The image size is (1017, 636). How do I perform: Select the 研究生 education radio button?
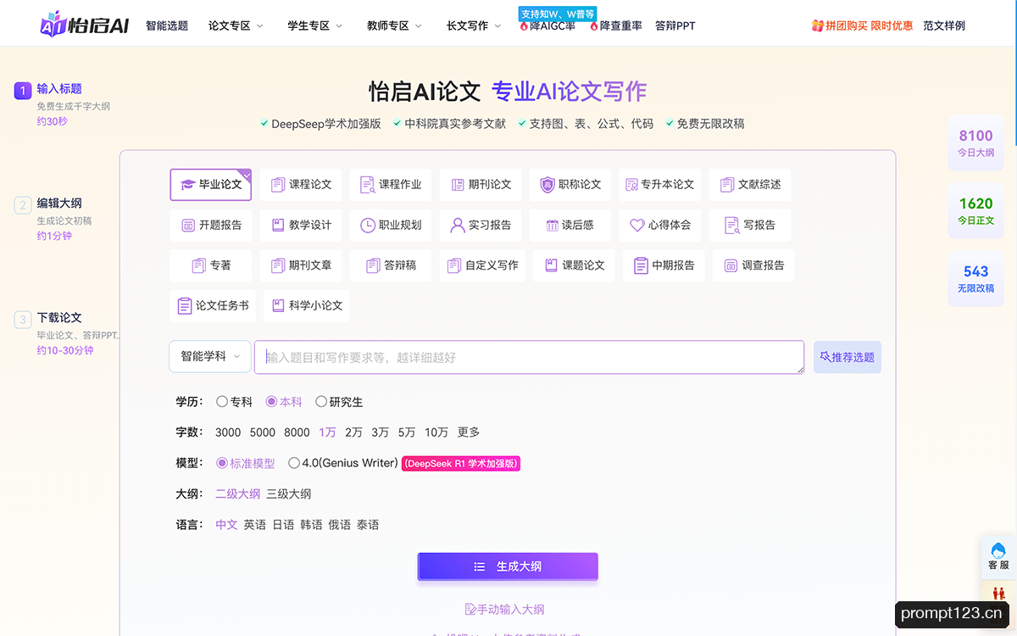point(321,402)
